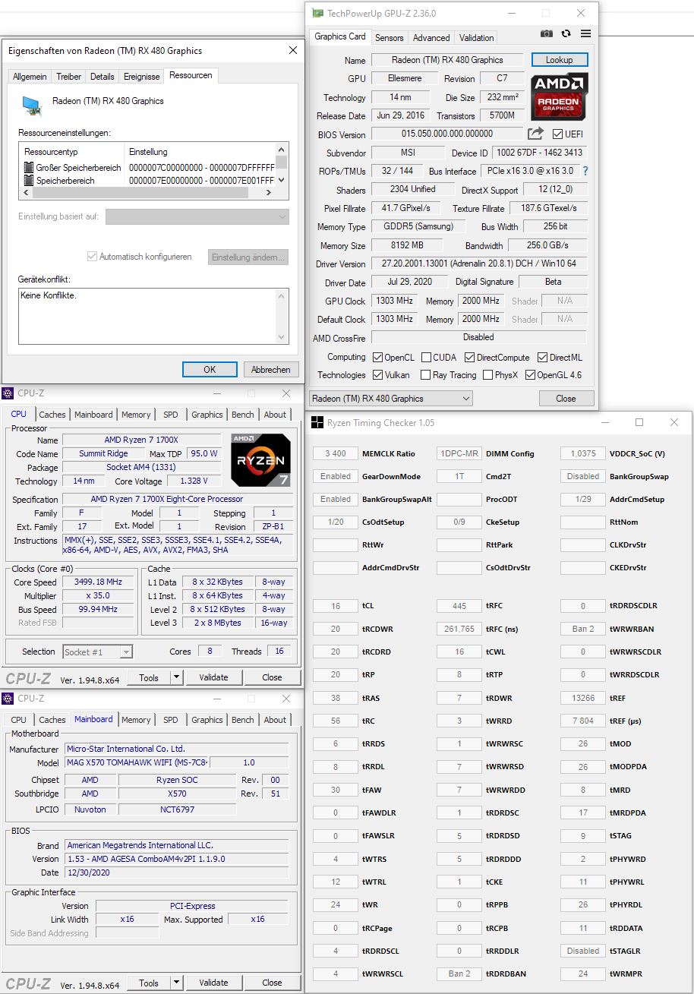Click the Radeon RX 480 device icon
Image resolution: width=694 pixels, height=994 pixels.
coord(31,105)
